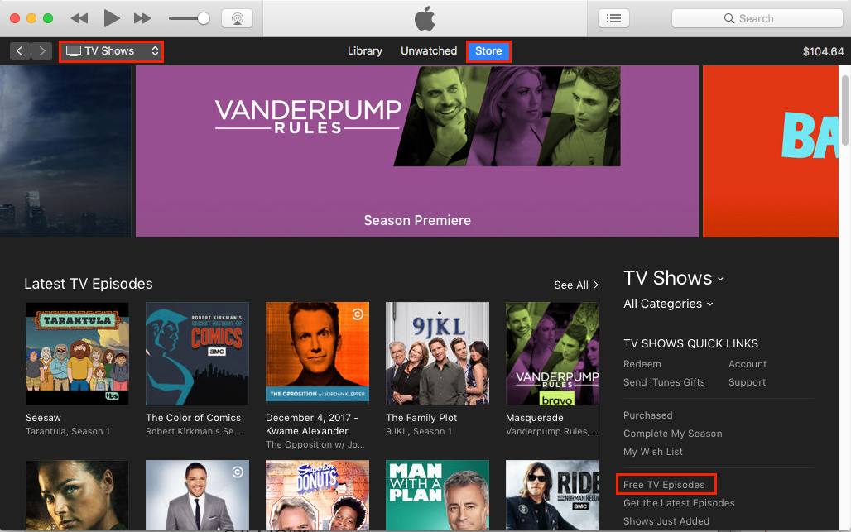Select the Store tab
The width and height of the screenshot is (851, 532).
click(488, 51)
